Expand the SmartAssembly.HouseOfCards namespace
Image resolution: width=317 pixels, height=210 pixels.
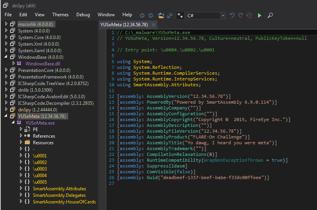(21, 202)
